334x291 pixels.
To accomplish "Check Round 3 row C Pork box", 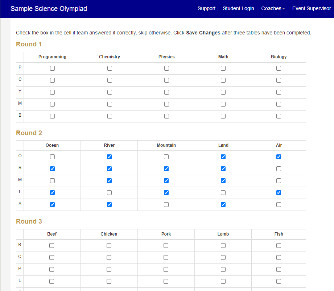I will (x=166, y=257).
